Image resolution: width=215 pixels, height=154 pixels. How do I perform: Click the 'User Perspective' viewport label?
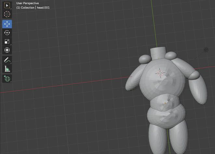pos(28,3)
